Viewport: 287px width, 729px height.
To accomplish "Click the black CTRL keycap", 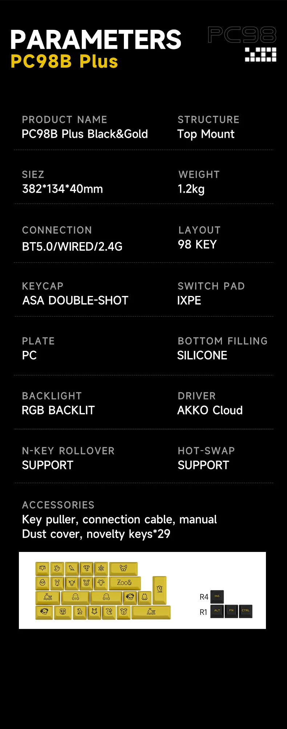I will point(246,610).
